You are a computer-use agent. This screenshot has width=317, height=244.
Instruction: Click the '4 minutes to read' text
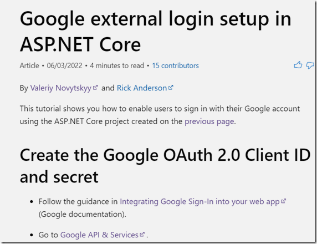117,65
